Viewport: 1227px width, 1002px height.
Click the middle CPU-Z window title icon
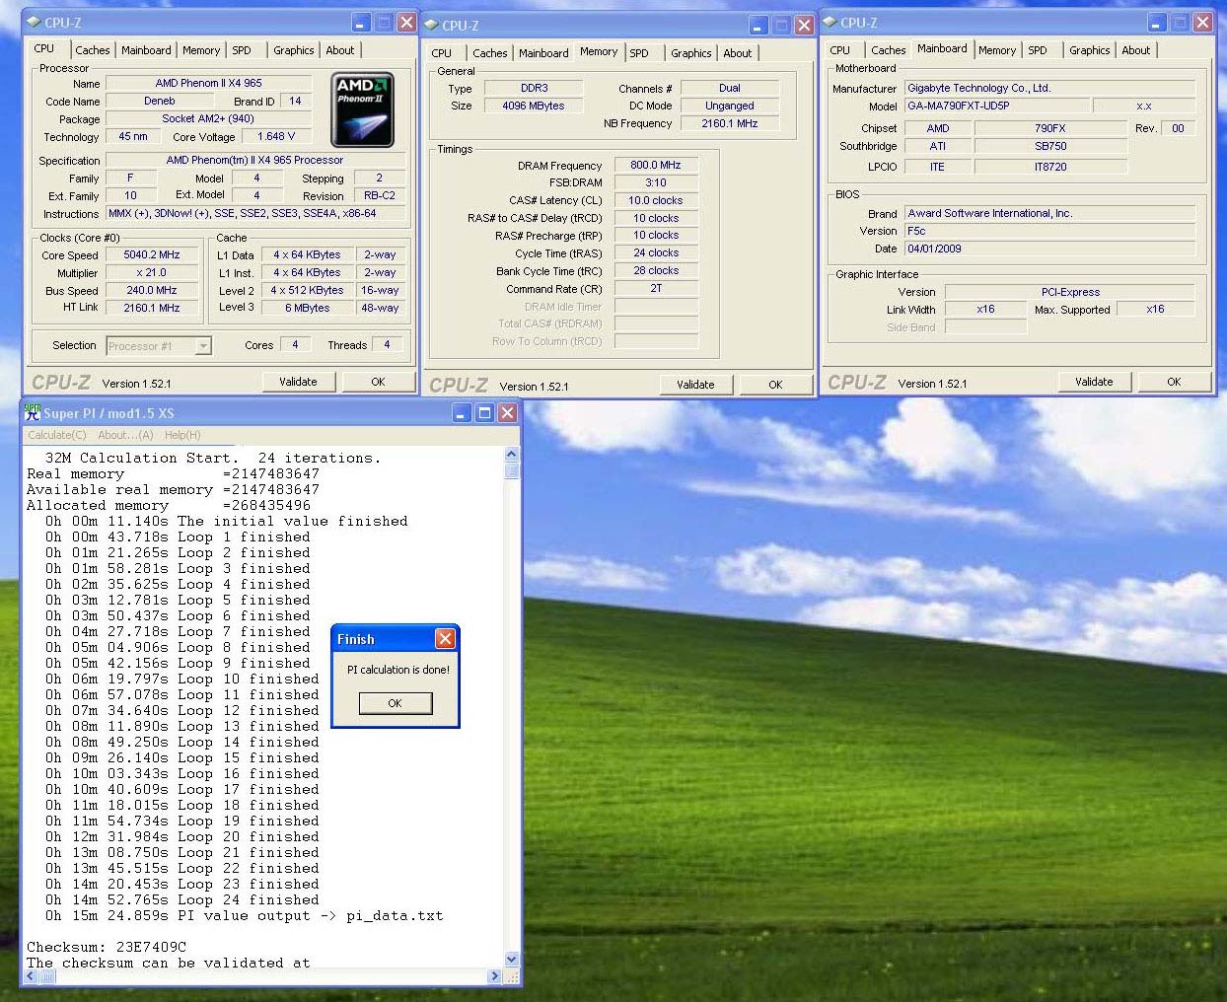(x=431, y=25)
